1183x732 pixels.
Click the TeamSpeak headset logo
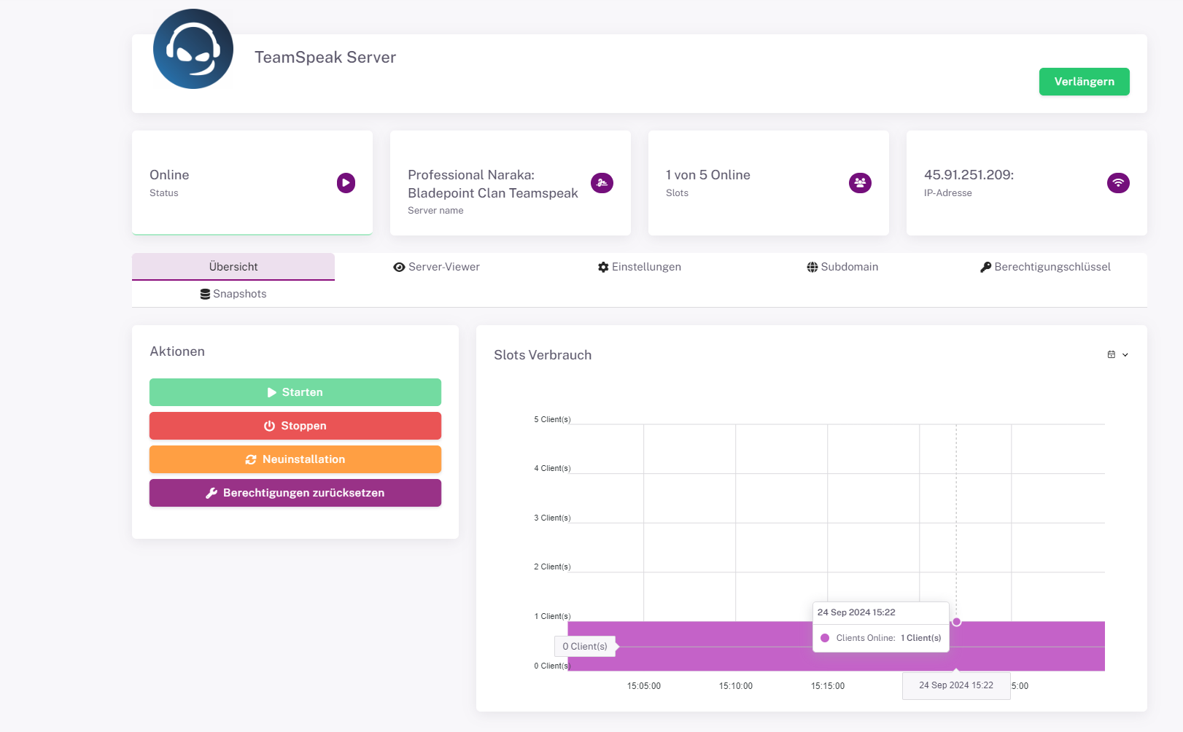193,49
